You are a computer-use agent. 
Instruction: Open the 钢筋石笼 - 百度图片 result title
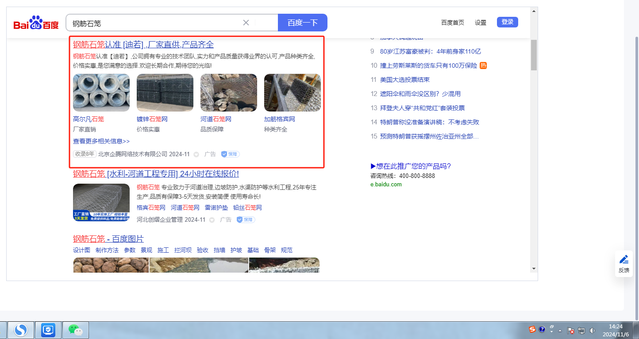coord(108,239)
